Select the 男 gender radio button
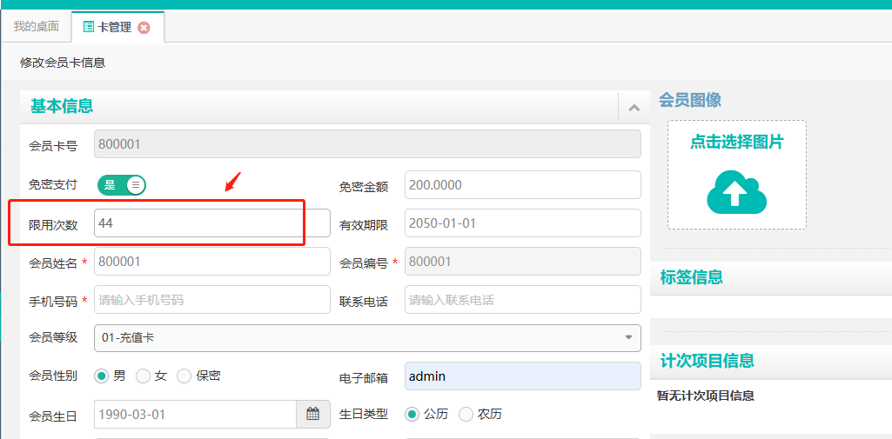Image resolution: width=892 pixels, height=439 pixels. (x=101, y=376)
